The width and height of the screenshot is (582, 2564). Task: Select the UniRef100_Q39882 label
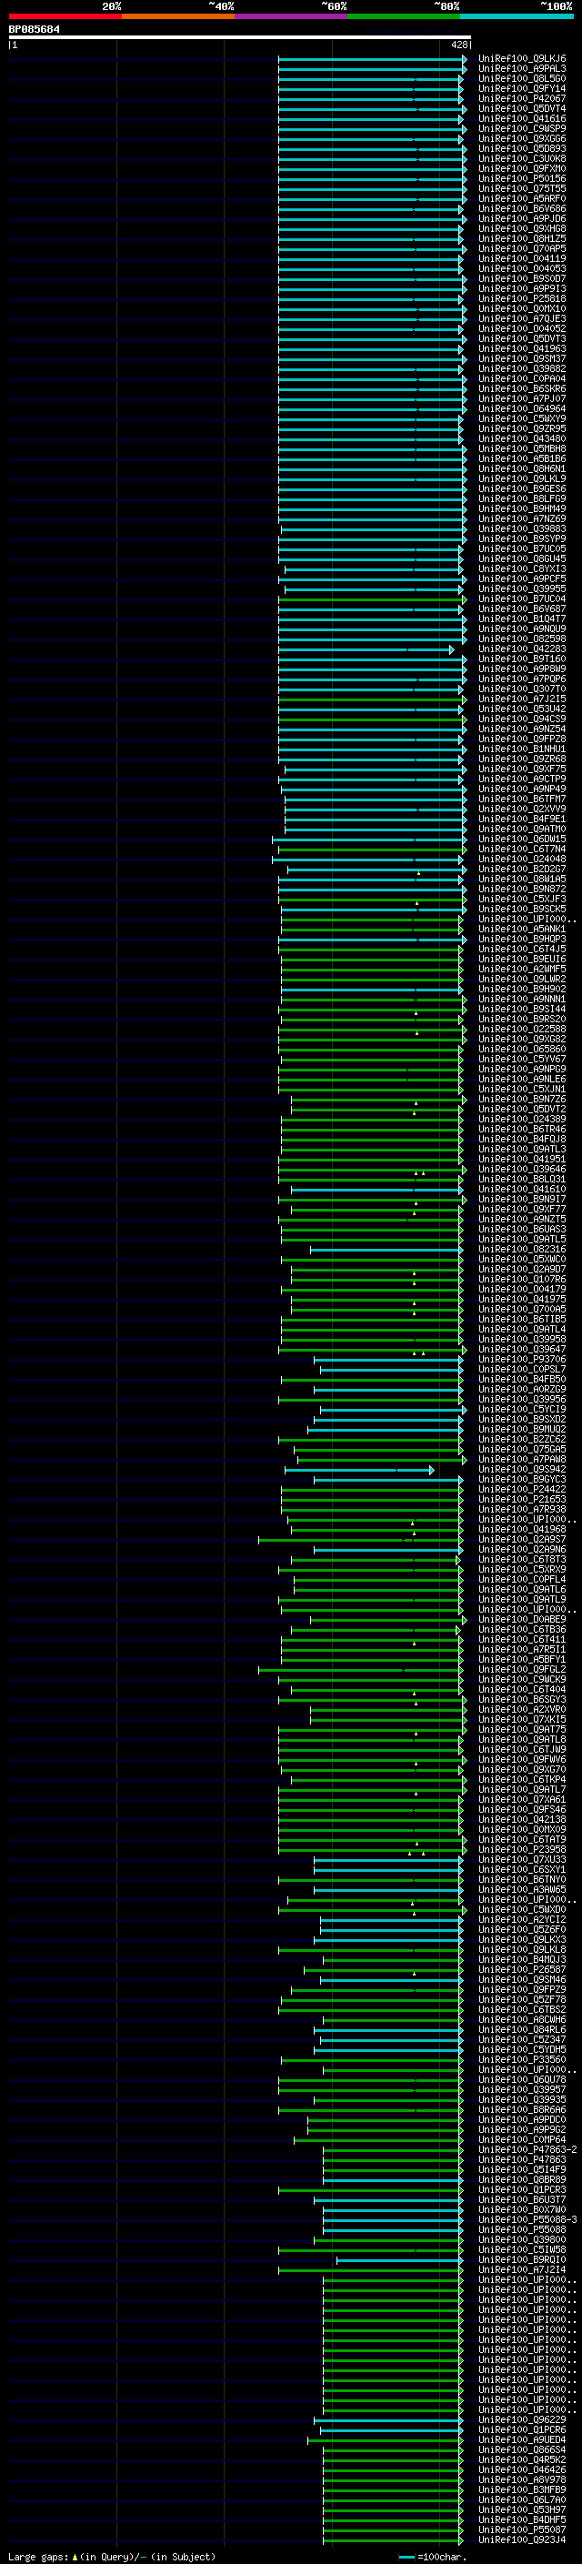[522, 368]
